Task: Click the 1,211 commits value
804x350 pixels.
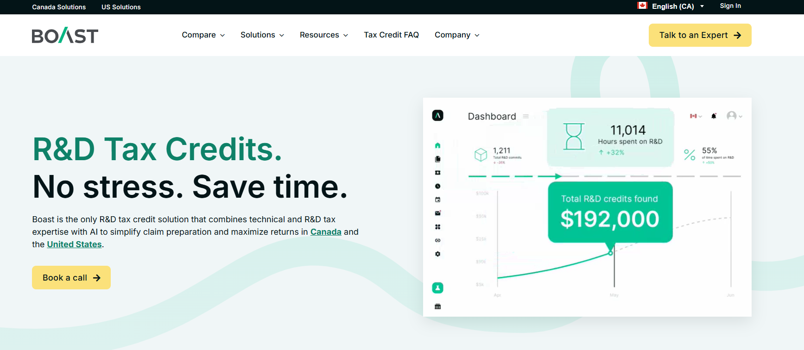Action: tap(501, 150)
